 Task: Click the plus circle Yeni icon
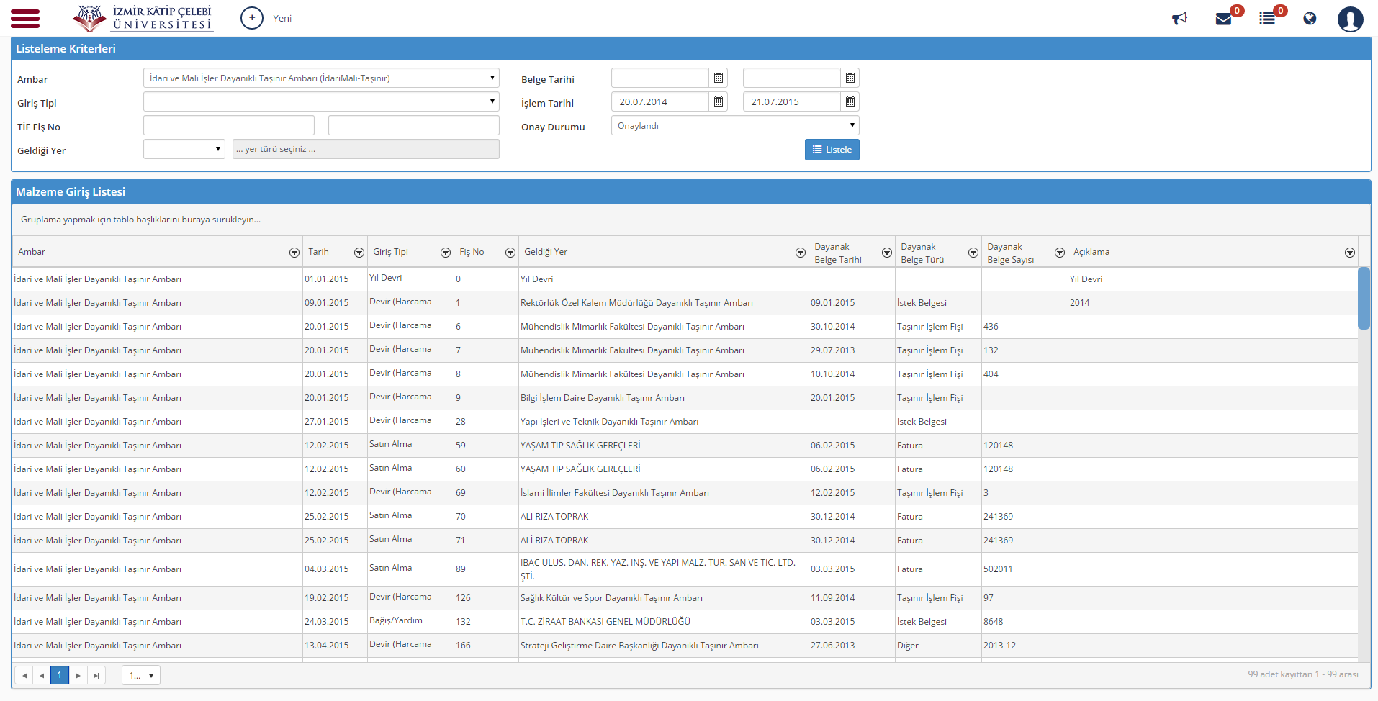click(x=252, y=18)
